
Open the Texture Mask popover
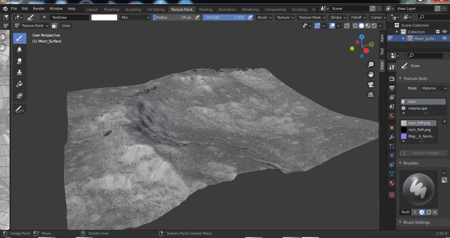click(x=312, y=17)
